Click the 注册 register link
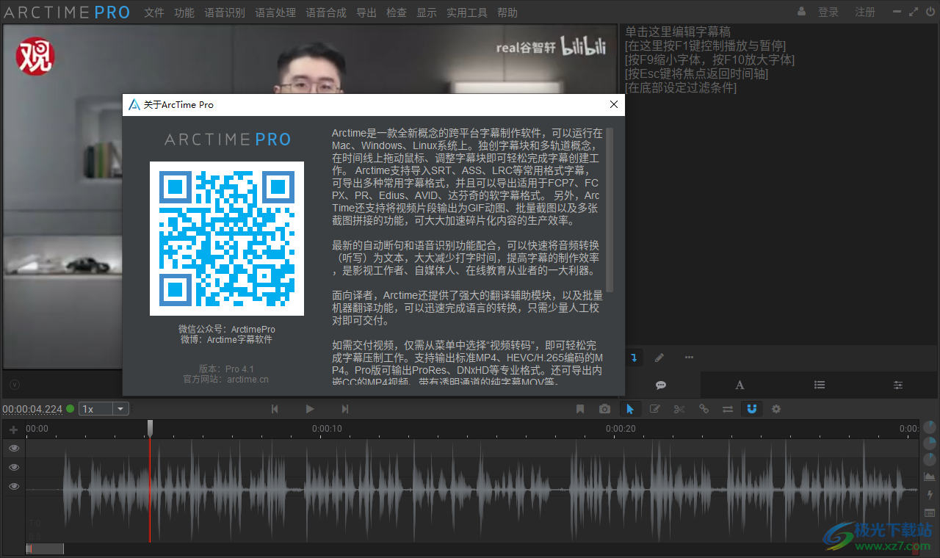 (865, 12)
